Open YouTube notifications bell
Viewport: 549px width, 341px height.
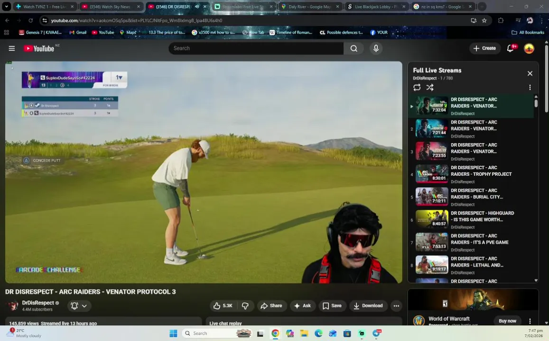pos(511,48)
